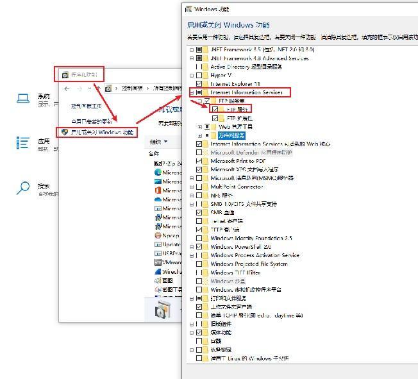The image size is (418, 379).
Task: Select the Microsoft Office program icon
Action: (x=158, y=190)
